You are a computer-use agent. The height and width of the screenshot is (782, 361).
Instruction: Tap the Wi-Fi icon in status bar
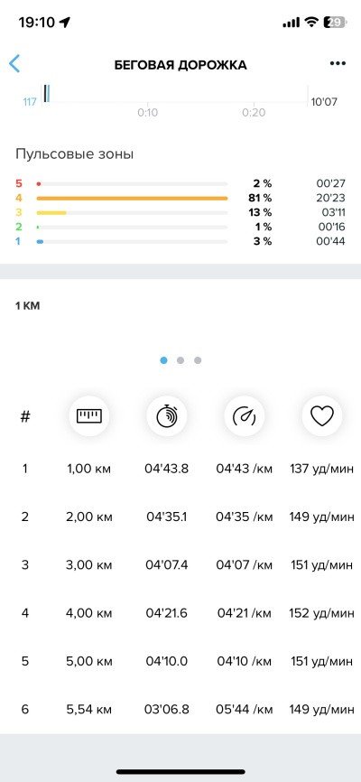[x=311, y=22]
